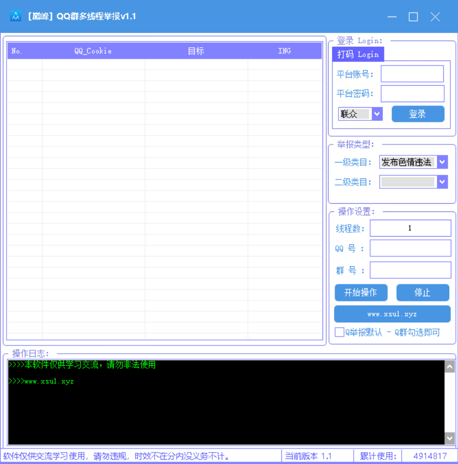Image resolution: width=458 pixels, height=464 pixels.
Task: Click inside the 平台密码 password field
Action: [x=412, y=93]
